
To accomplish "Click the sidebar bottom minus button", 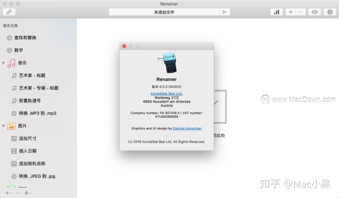I will click(x=18, y=193).
